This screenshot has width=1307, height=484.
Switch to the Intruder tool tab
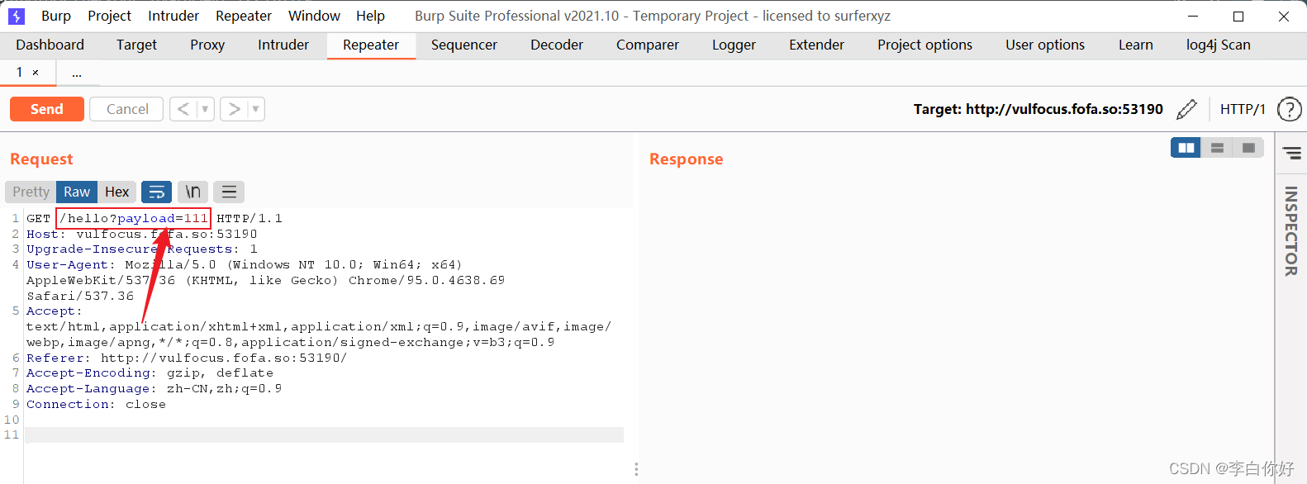[x=283, y=45]
